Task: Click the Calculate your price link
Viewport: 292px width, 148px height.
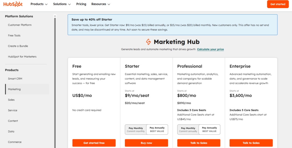Action: click(x=210, y=49)
